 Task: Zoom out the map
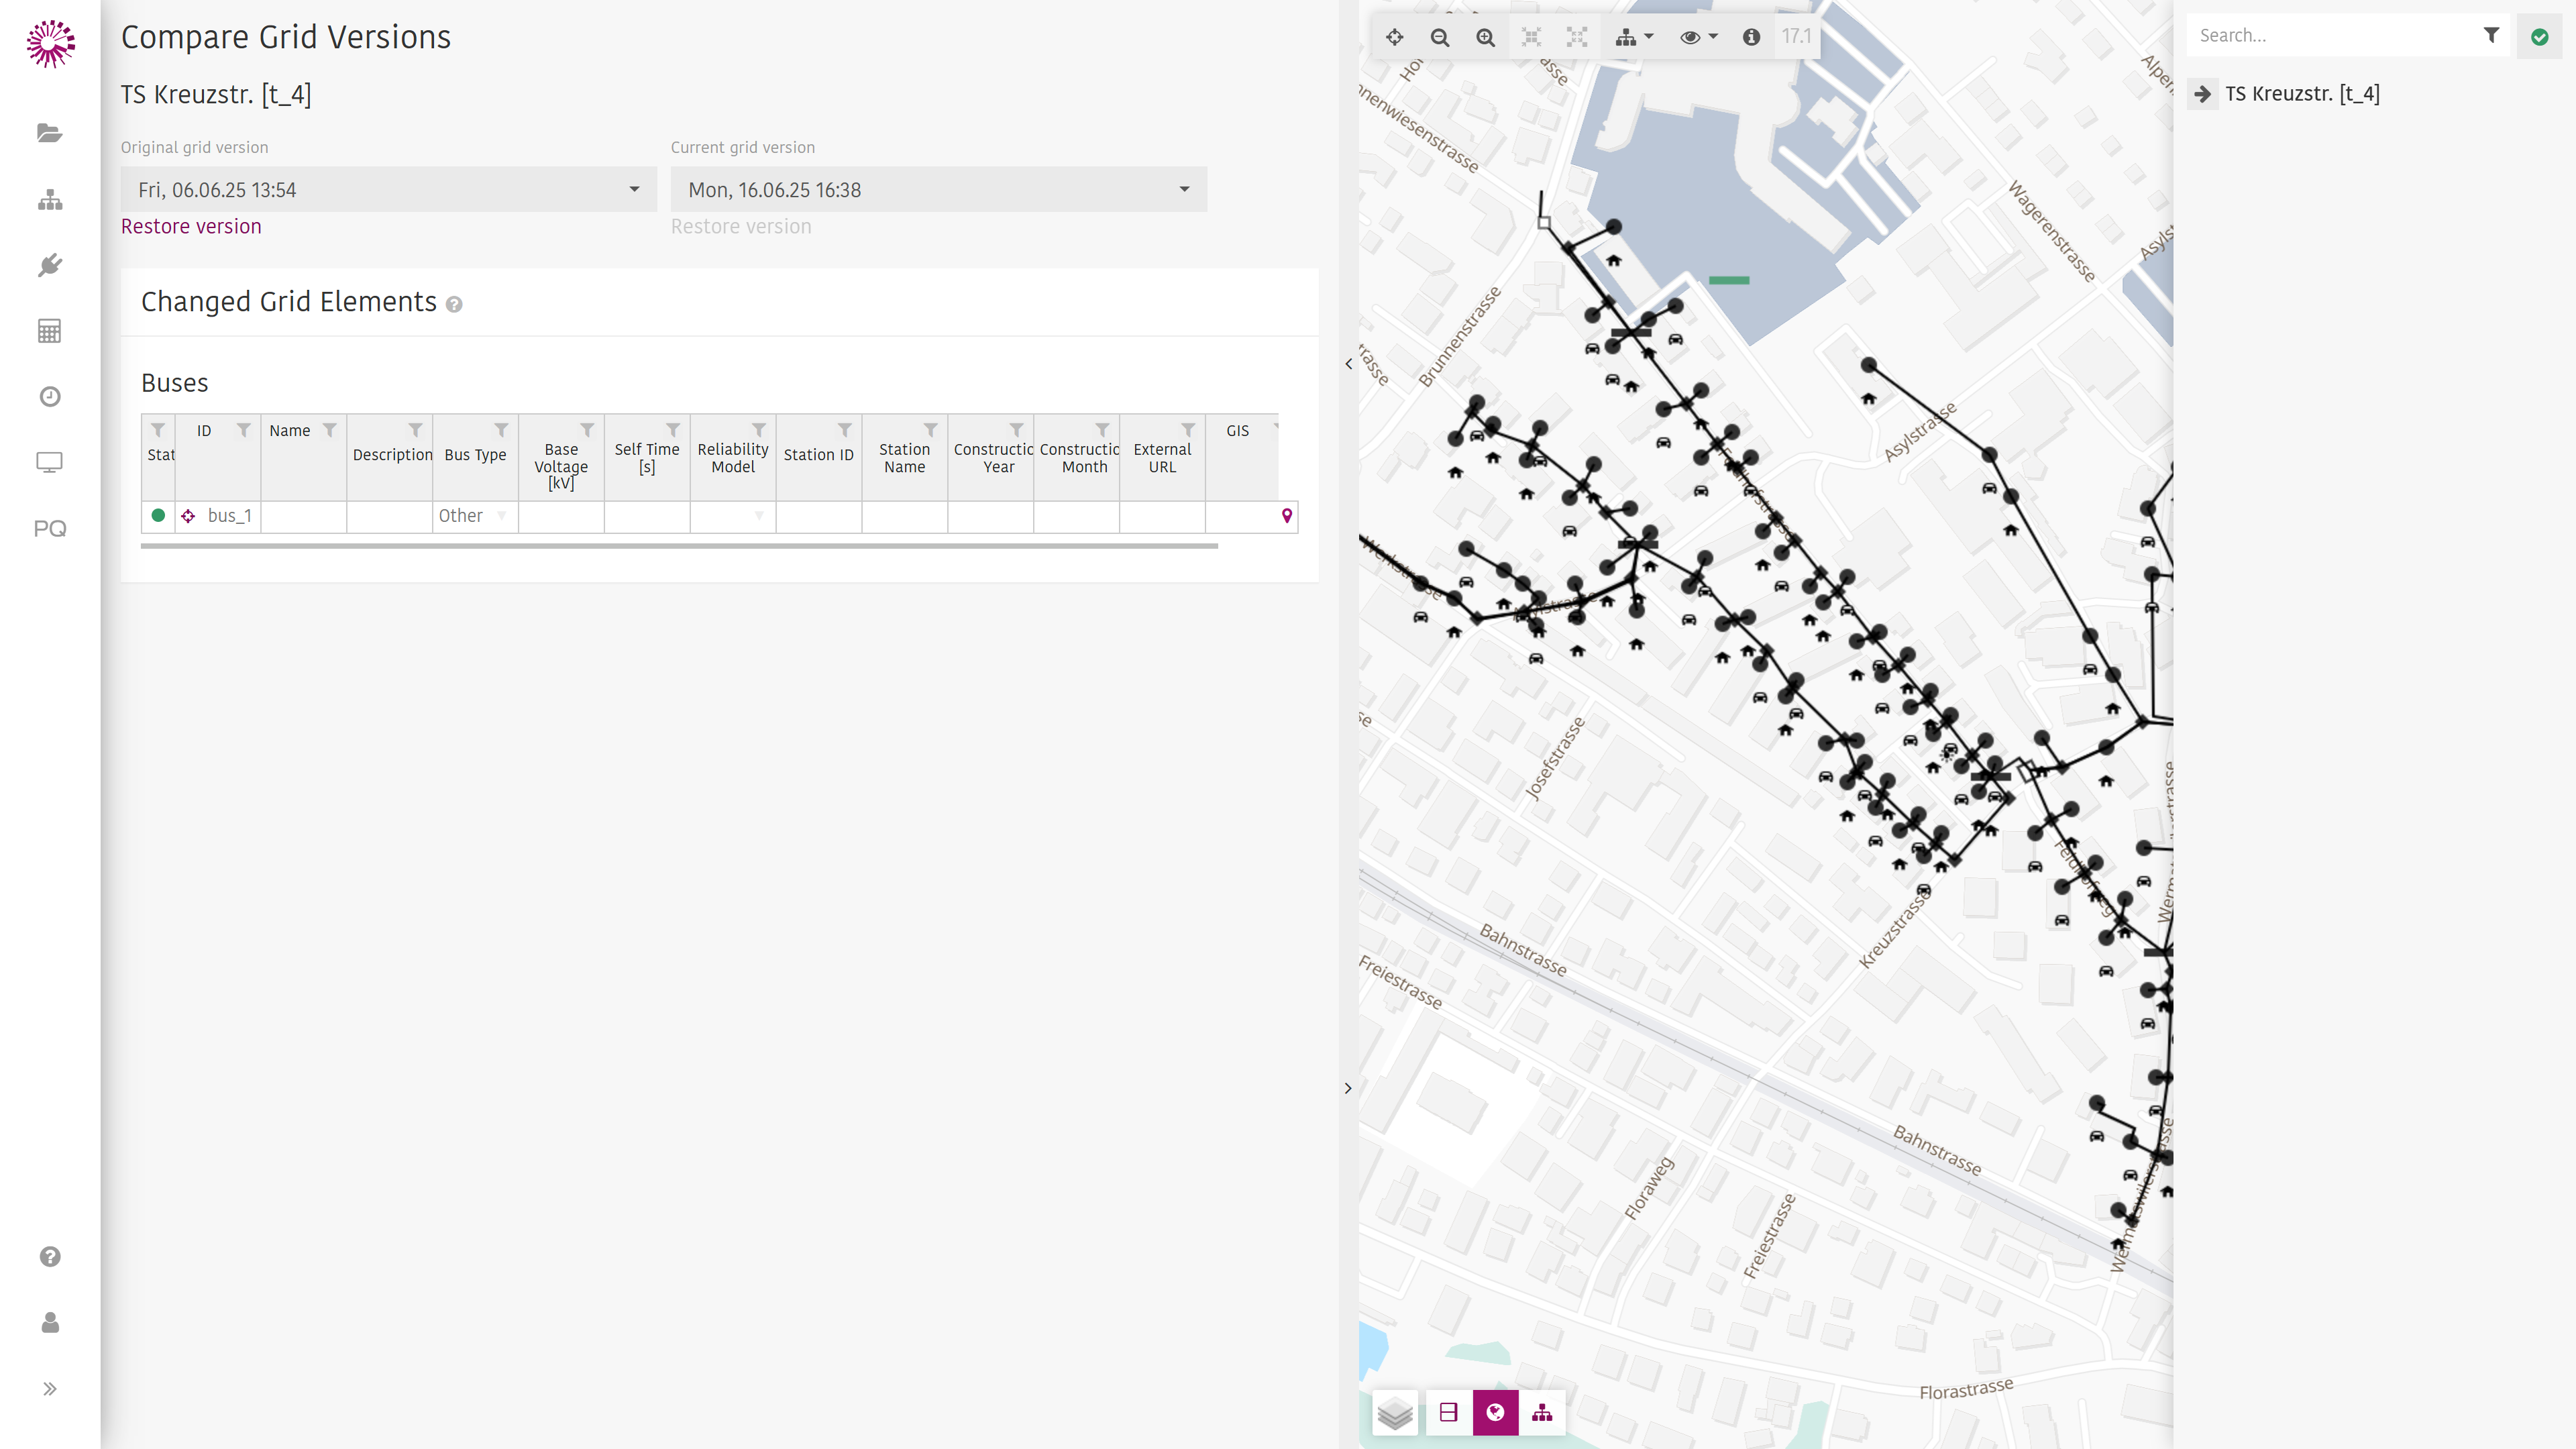tap(1440, 37)
